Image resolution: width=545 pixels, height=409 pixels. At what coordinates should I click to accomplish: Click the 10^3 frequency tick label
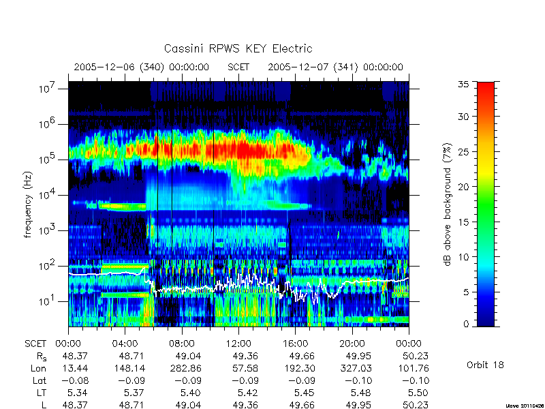[x=47, y=230]
